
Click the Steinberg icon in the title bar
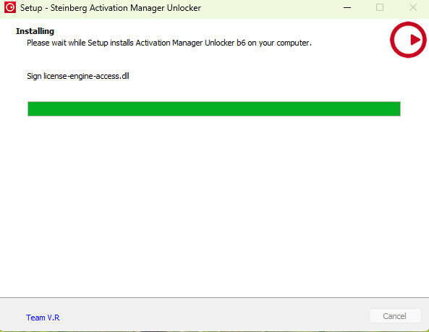10,7
